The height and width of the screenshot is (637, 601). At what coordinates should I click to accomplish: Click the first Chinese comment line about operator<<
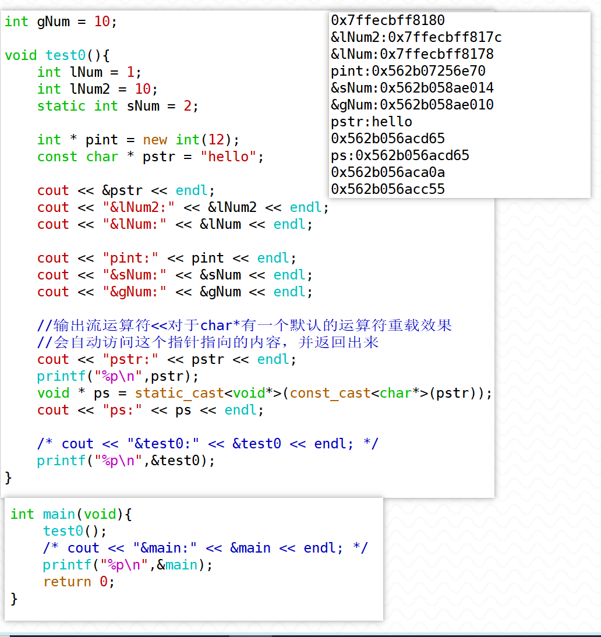pyautogui.click(x=245, y=325)
